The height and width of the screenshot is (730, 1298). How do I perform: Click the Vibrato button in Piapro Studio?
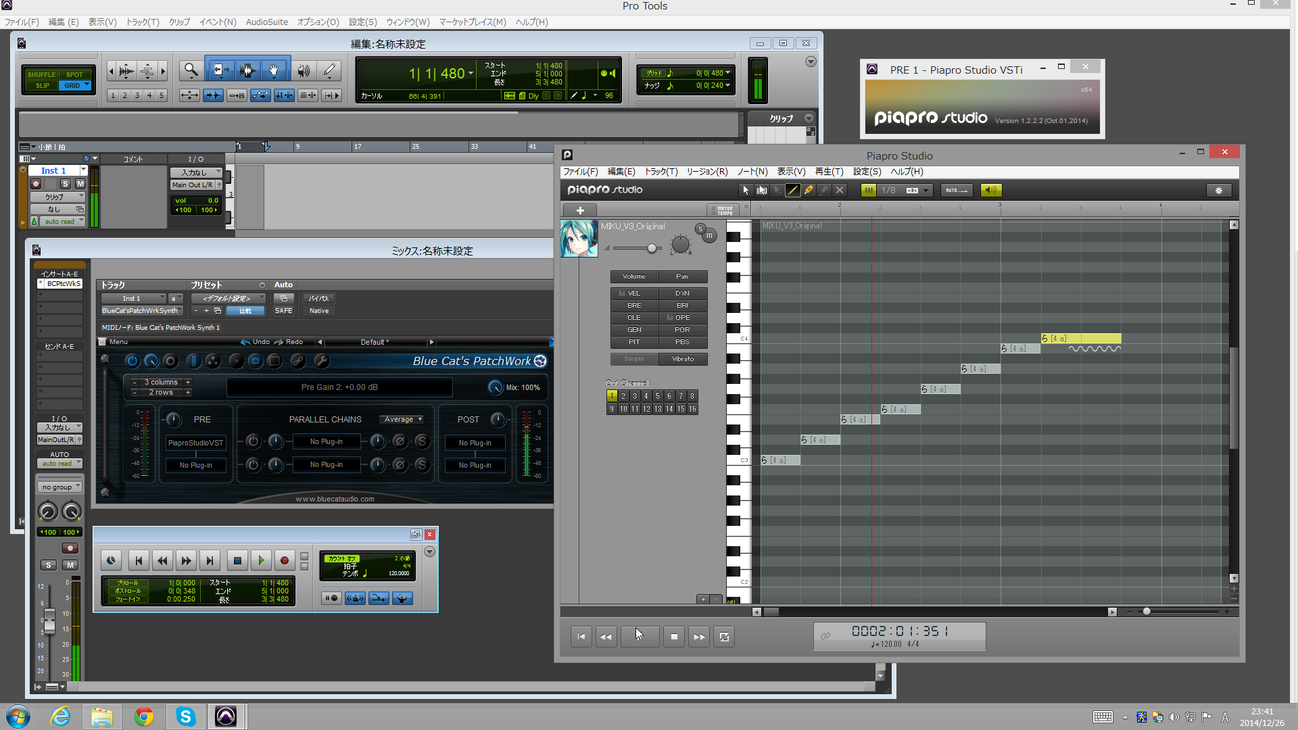click(683, 359)
